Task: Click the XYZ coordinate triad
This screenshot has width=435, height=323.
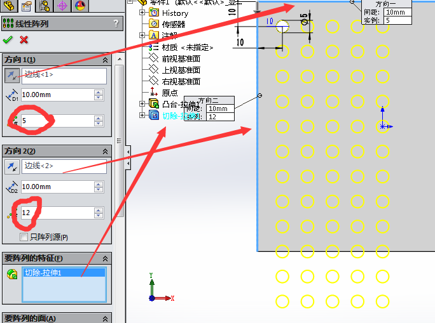Action: [162, 288]
